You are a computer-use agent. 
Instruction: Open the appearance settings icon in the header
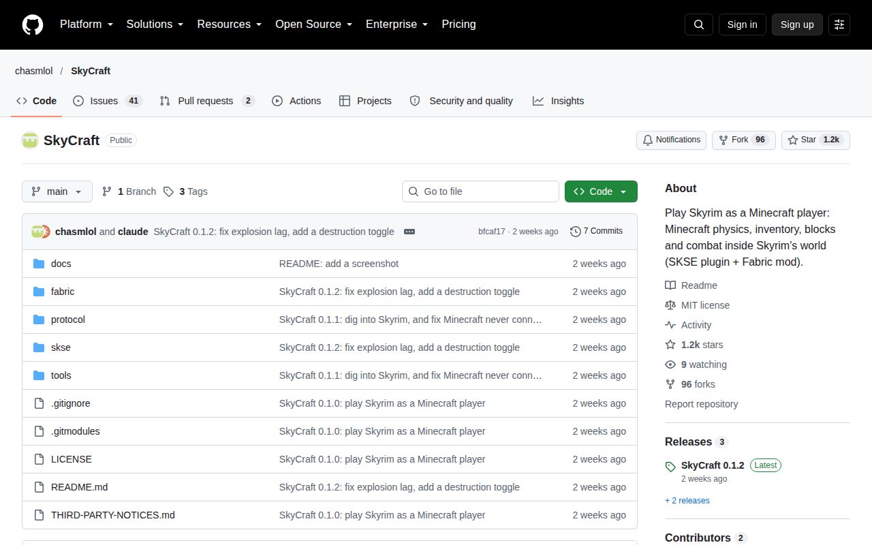click(x=839, y=25)
